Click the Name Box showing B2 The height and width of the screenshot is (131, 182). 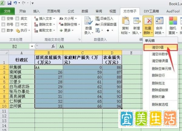15,47
